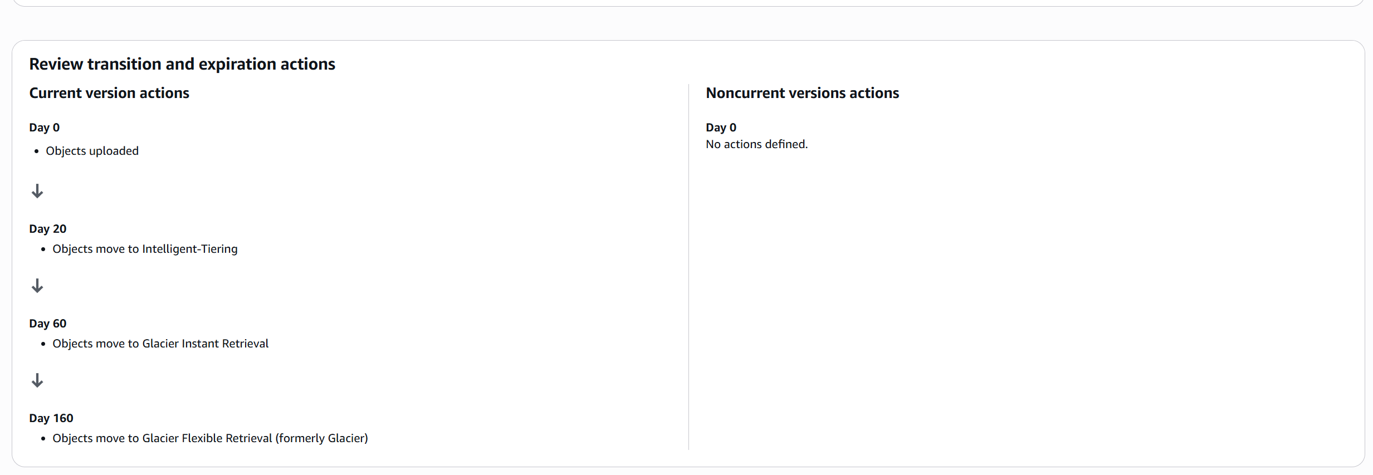Click Day 0 under Noncurrent versions actions
This screenshot has width=1373, height=475.
point(721,128)
